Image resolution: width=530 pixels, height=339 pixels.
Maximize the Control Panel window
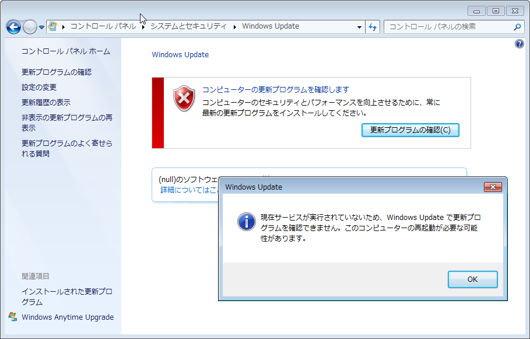click(496, 11)
